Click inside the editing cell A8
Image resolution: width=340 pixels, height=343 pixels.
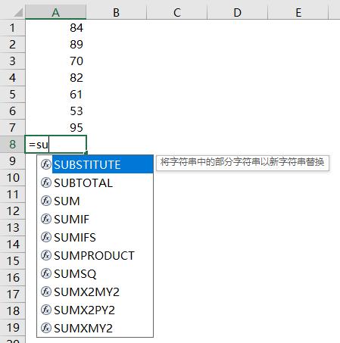point(55,145)
